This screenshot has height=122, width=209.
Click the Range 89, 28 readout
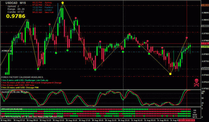point(16,9)
